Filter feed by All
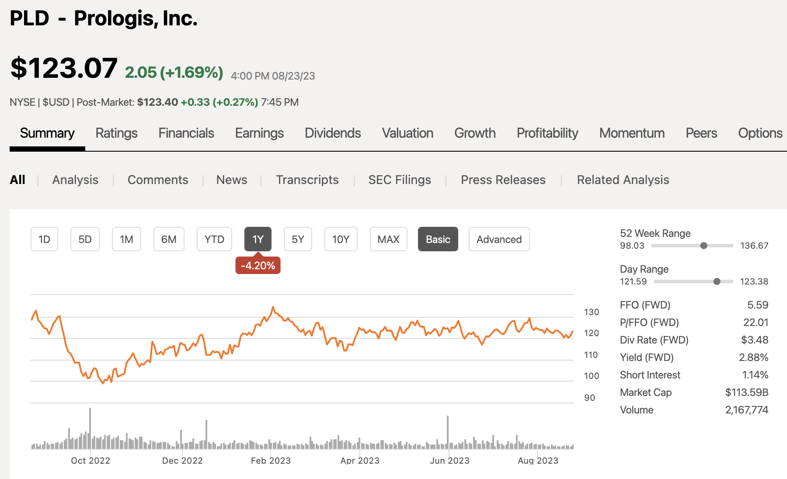This screenshot has width=787, height=479. point(17,180)
